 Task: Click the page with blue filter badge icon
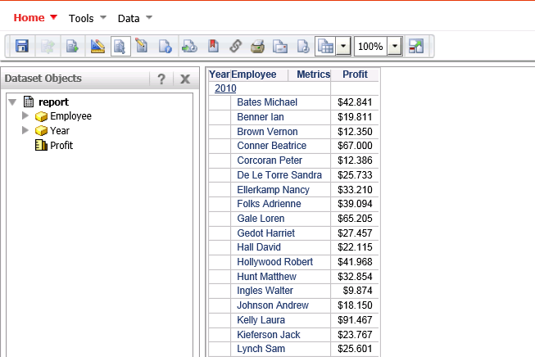165,46
